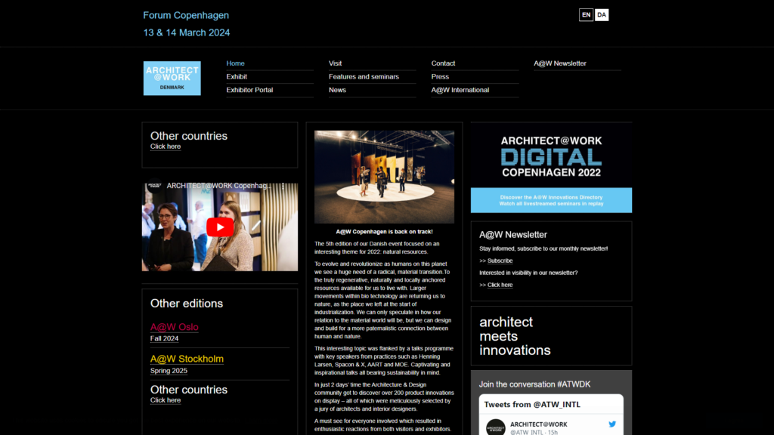
Task: Switch language to EN
Action: pos(586,15)
